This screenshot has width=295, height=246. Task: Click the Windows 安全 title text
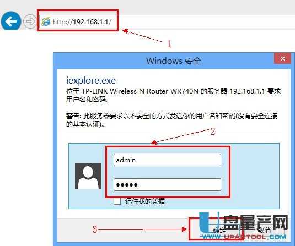[x=174, y=61]
